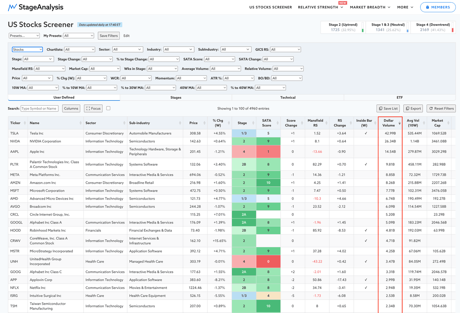The width and height of the screenshot is (460, 313).
Task: Sort by Dollar Volume column arrow
Action: click(x=399, y=124)
